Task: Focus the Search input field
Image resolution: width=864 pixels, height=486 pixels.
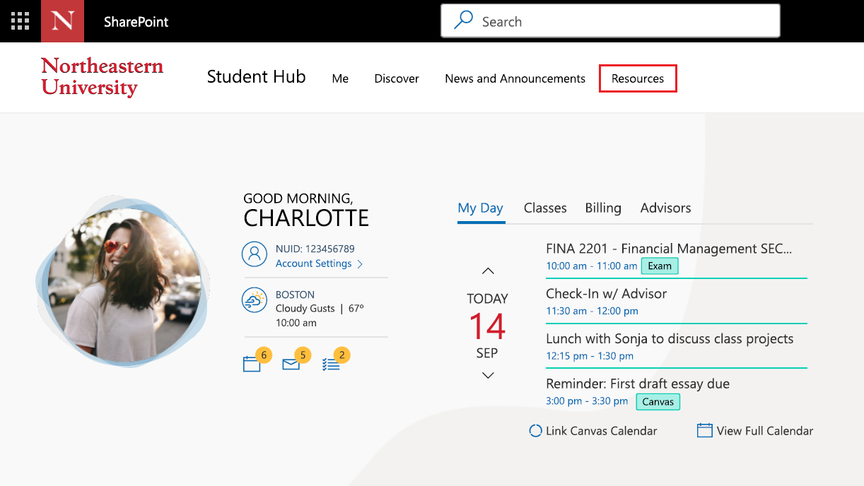Action: pos(610,21)
